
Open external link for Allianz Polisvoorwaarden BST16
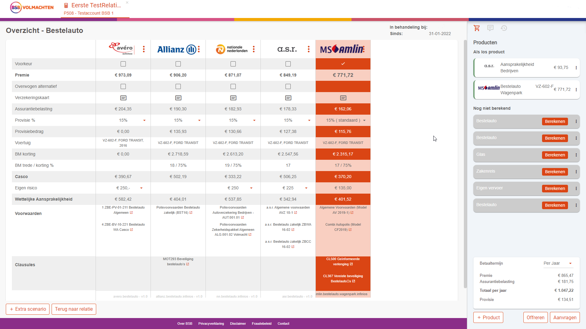pos(191,213)
